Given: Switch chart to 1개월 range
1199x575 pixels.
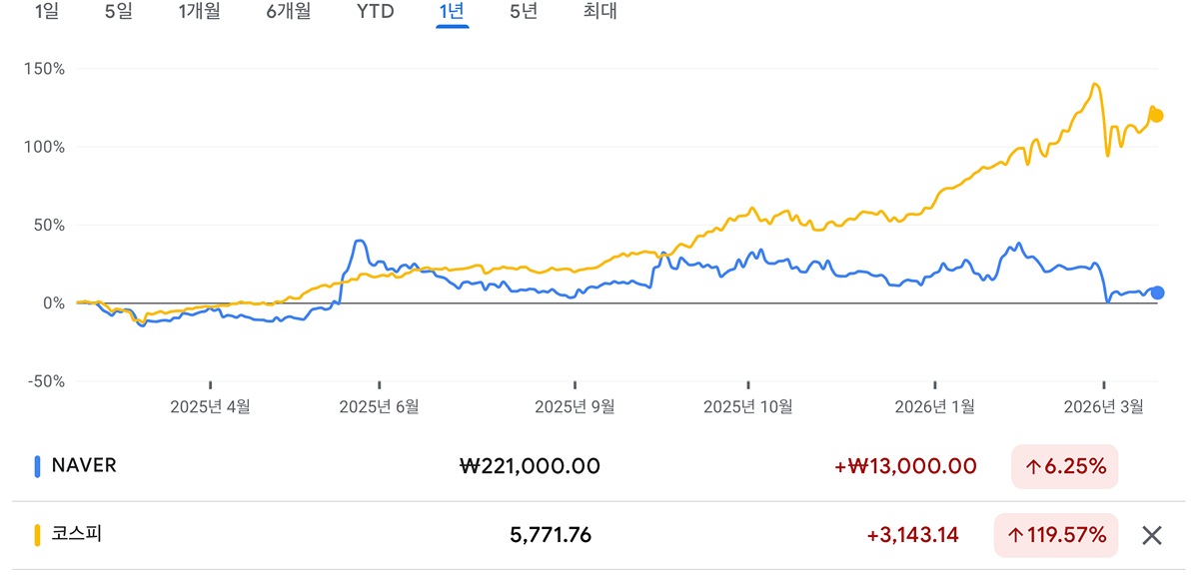Looking at the screenshot, I should pos(199,12).
